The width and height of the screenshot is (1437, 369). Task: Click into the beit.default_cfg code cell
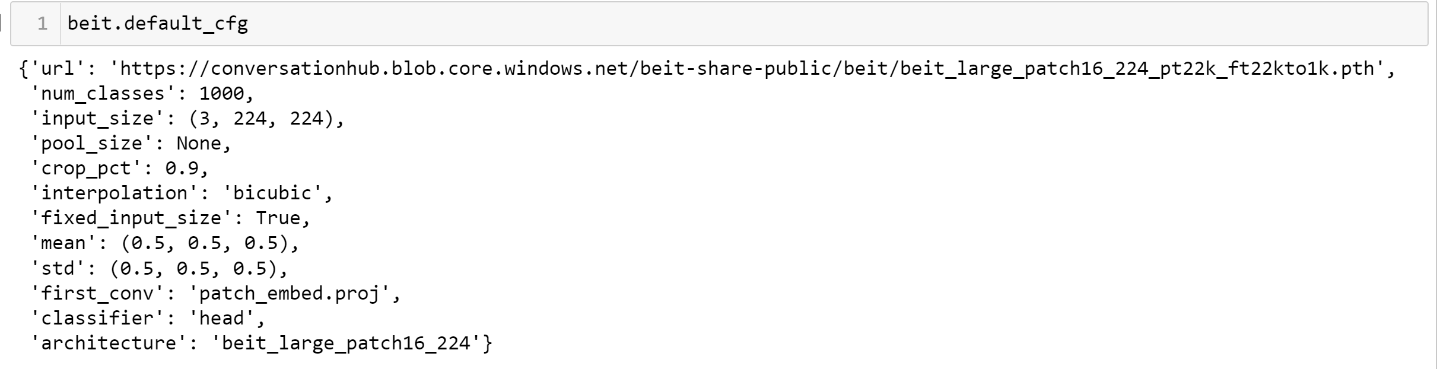click(x=712, y=24)
